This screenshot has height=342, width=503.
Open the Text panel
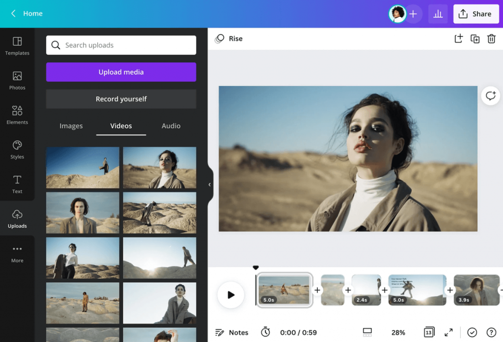[x=17, y=184]
